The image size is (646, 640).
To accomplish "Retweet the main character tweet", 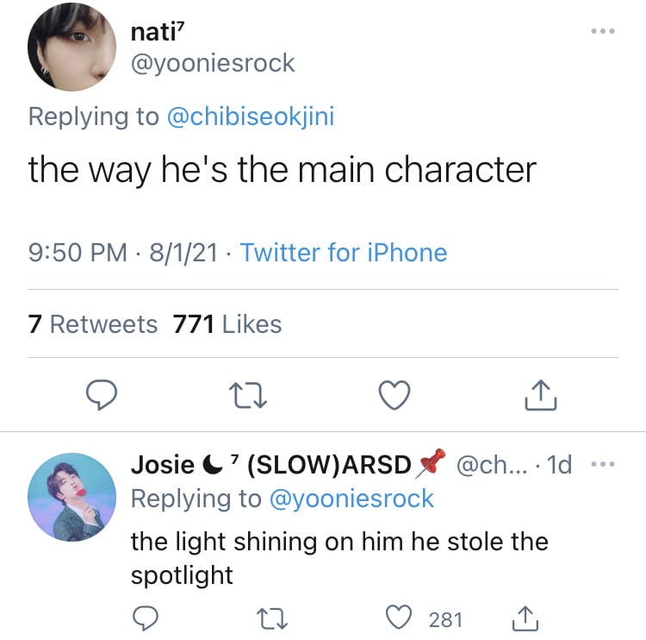I will coord(249,395).
